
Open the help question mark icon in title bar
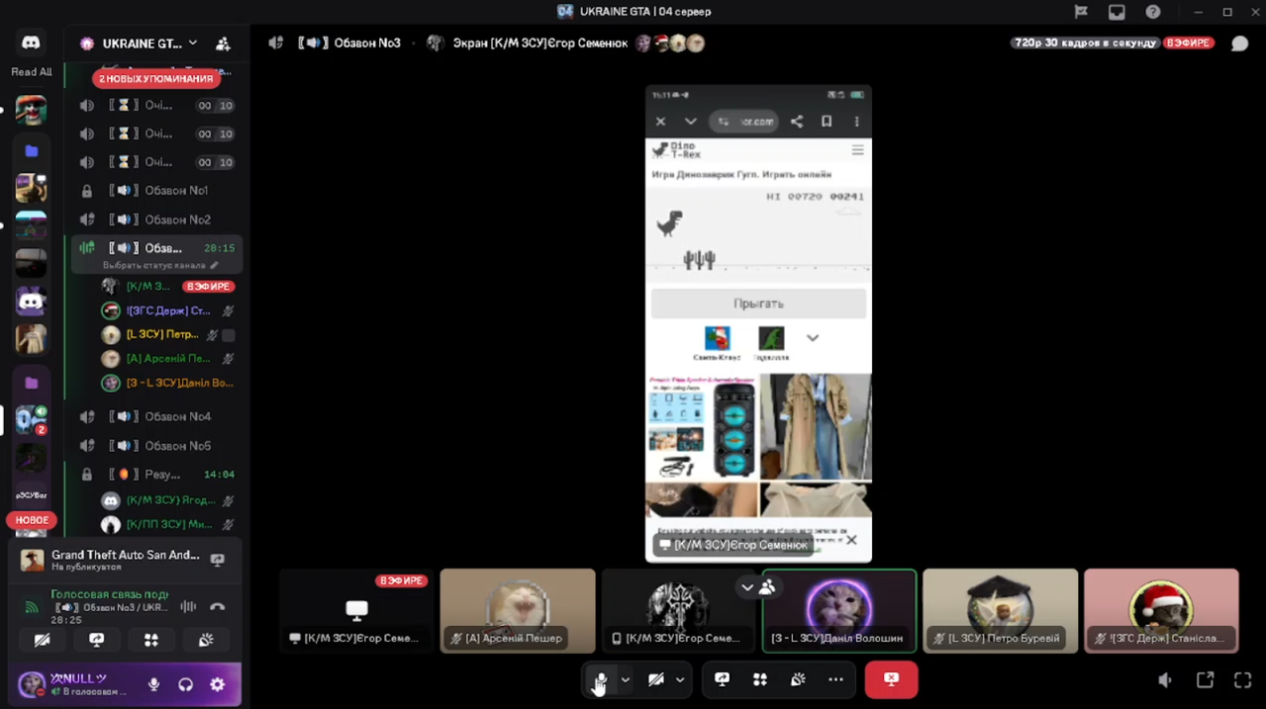pos(1153,12)
